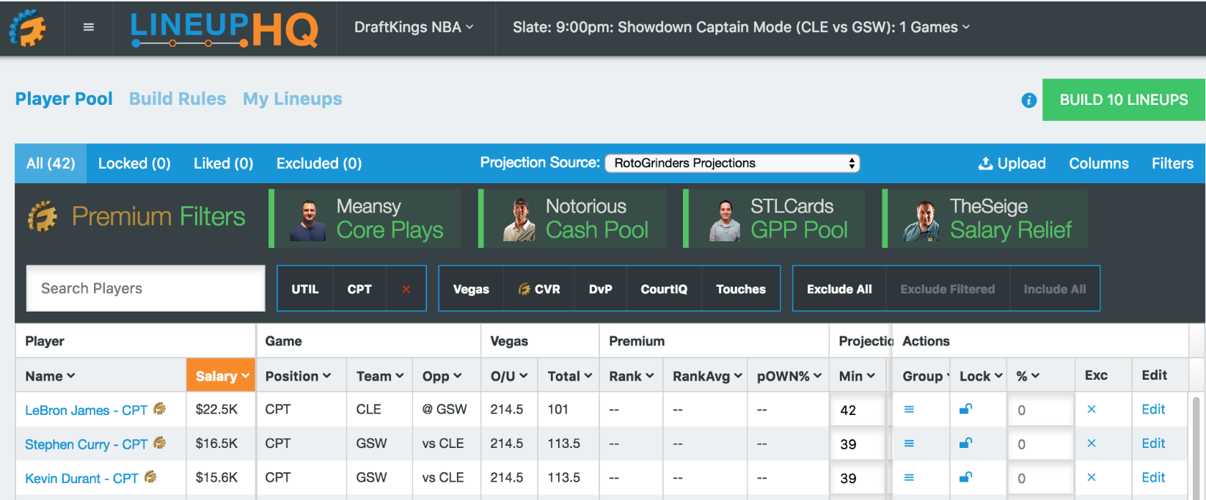
Task: Toggle lock for LeBron James
Action: 966,409
